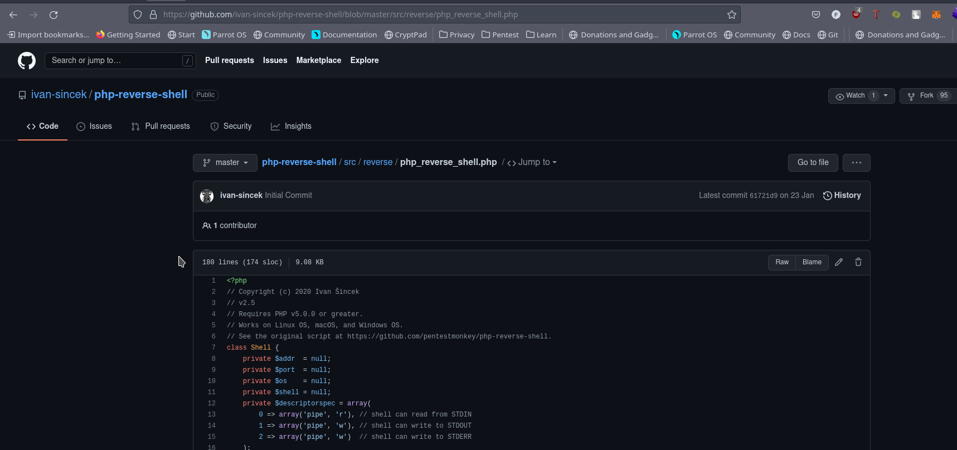Open the first Parrot OS bookmark
Image resolution: width=957 pixels, height=450 pixels.
tap(224, 35)
